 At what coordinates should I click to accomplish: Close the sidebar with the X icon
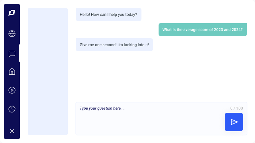click(12, 131)
